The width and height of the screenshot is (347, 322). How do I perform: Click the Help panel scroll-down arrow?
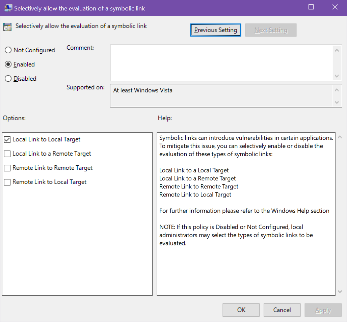click(x=340, y=292)
